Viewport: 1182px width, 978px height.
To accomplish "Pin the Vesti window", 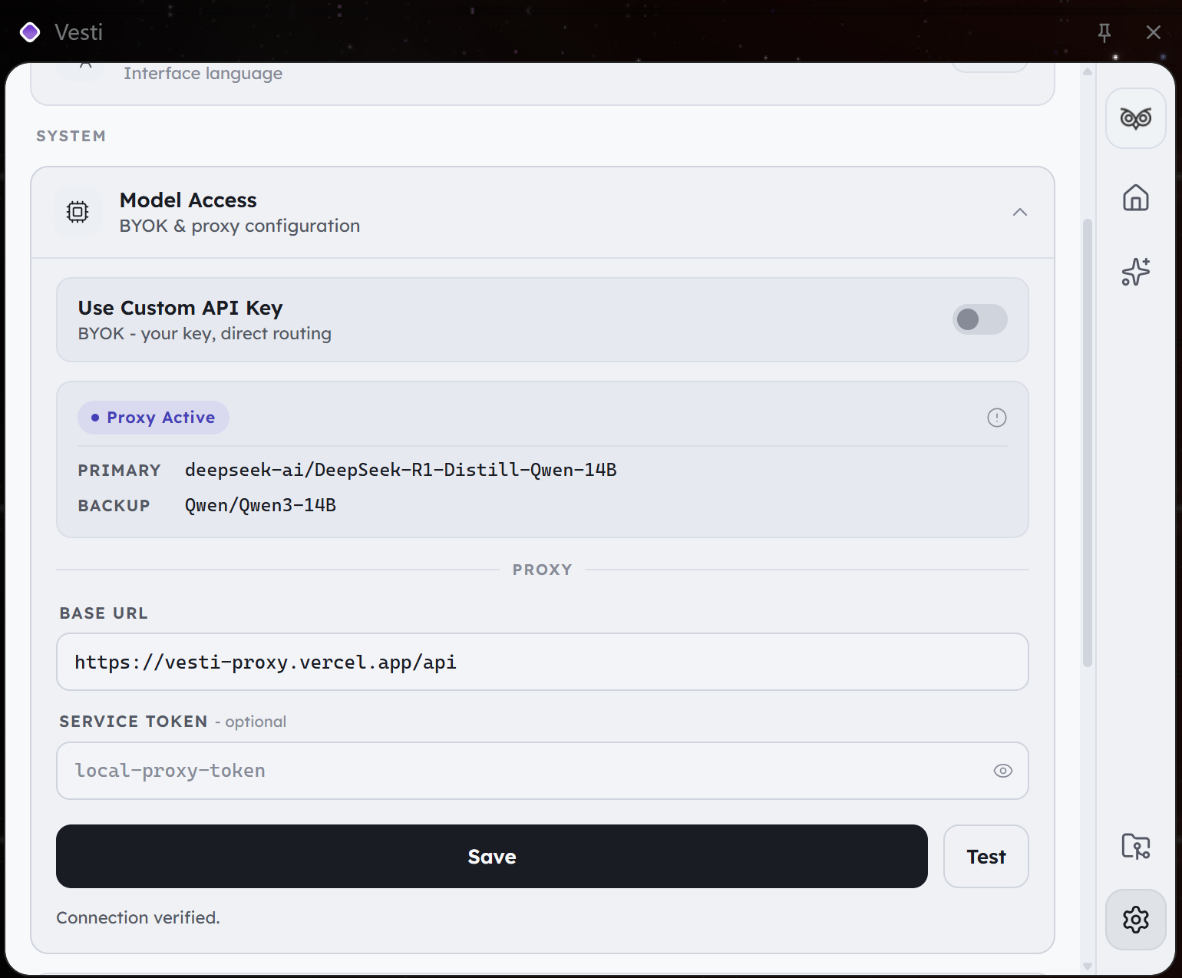I will 1104,32.
